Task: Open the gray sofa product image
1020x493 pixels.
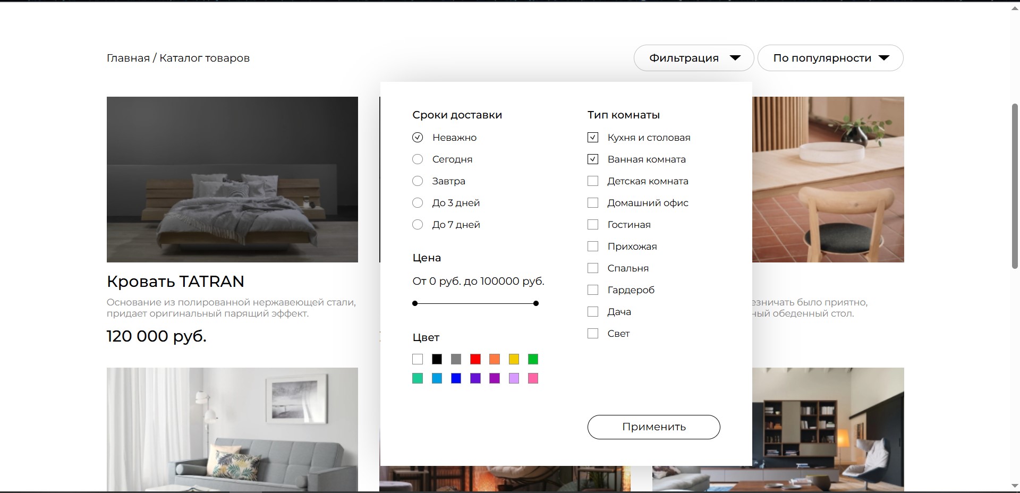Action: 232,429
